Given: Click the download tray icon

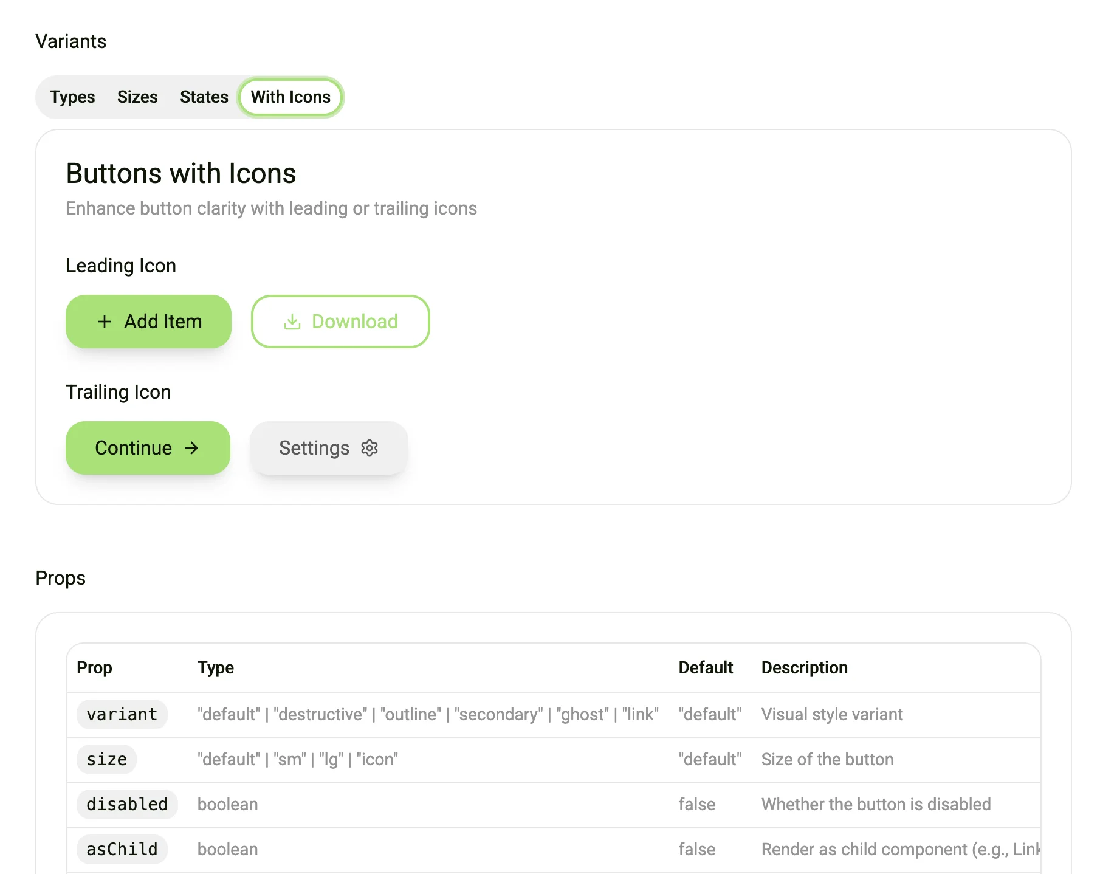Looking at the screenshot, I should coord(292,322).
